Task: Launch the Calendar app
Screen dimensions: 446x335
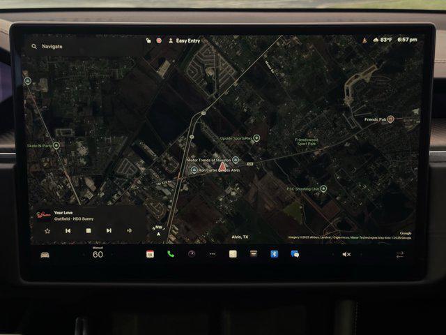Action: tap(150, 254)
